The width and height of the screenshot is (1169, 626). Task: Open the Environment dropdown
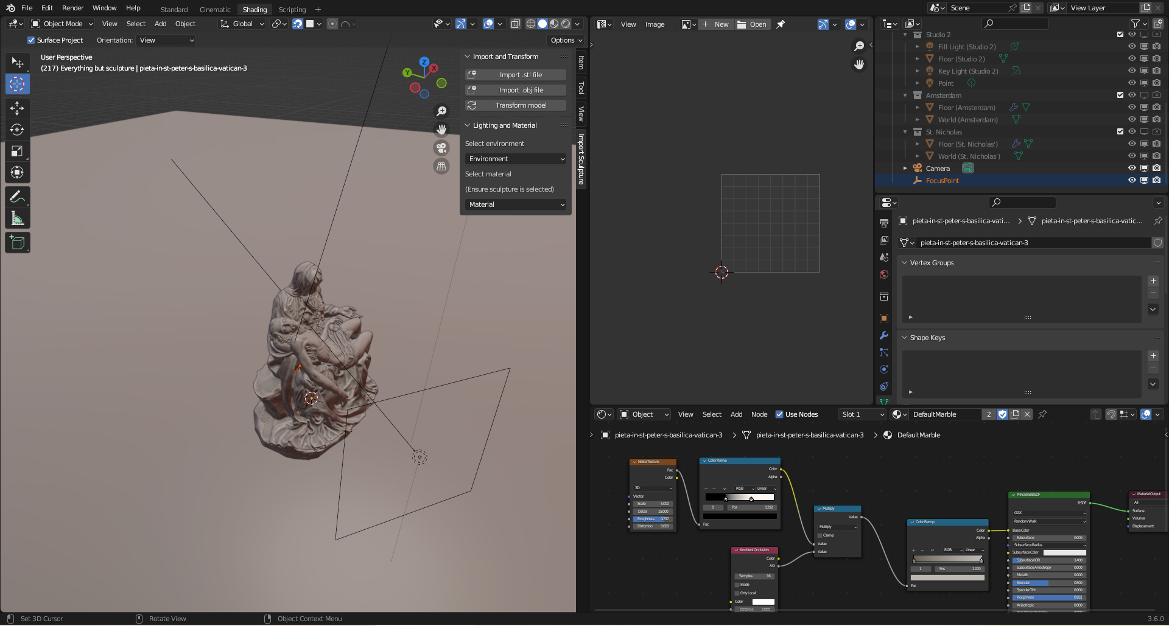[x=516, y=159]
